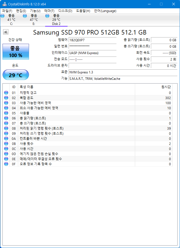Click the 컨트롤러 바쁜 시간 attribute name
This screenshot has width=180, height=248.
click(x=33, y=138)
